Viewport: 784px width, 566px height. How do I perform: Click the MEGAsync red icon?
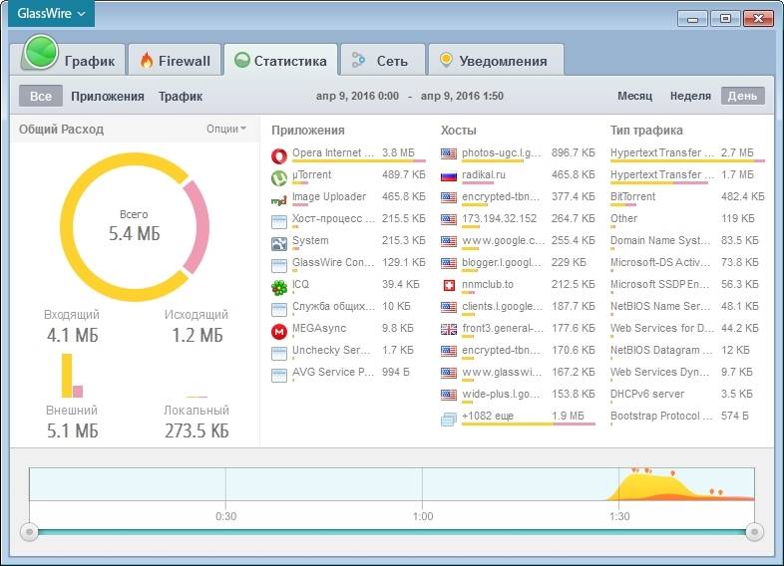click(279, 331)
